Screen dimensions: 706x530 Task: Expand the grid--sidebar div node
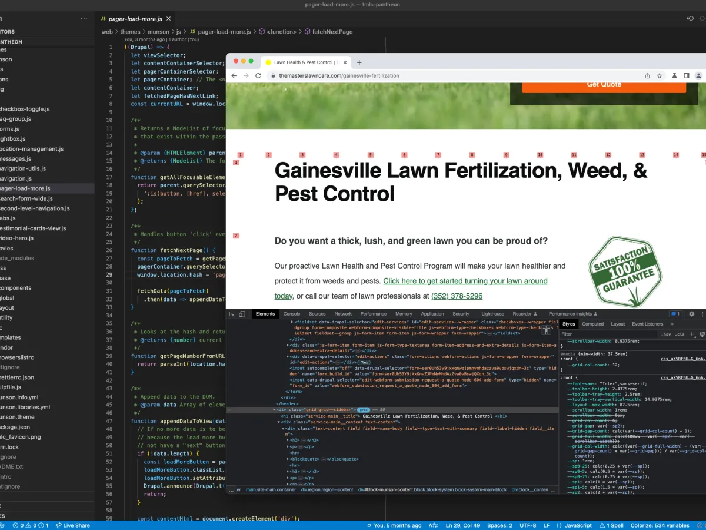click(x=274, y=409)
